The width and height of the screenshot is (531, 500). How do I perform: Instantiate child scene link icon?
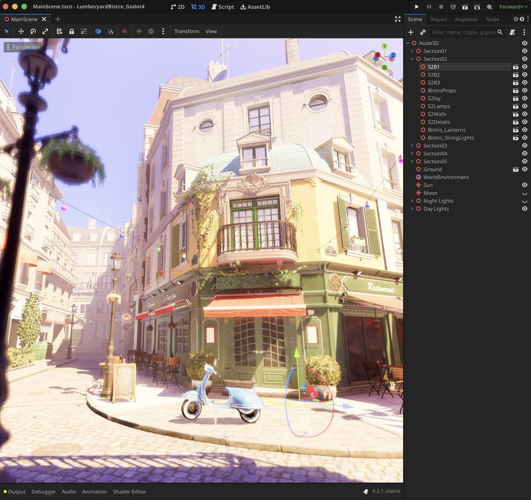coord(423,32)
